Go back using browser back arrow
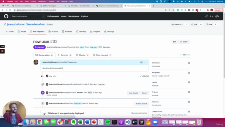 (x=2, y=10)
